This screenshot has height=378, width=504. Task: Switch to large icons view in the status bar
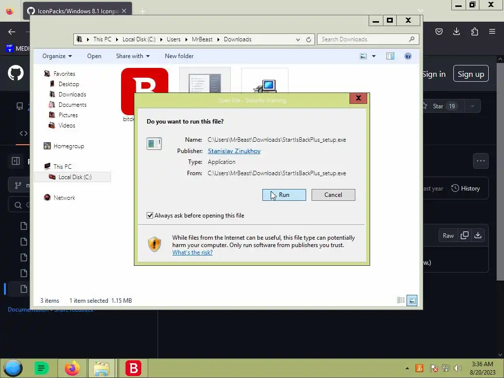412,301
